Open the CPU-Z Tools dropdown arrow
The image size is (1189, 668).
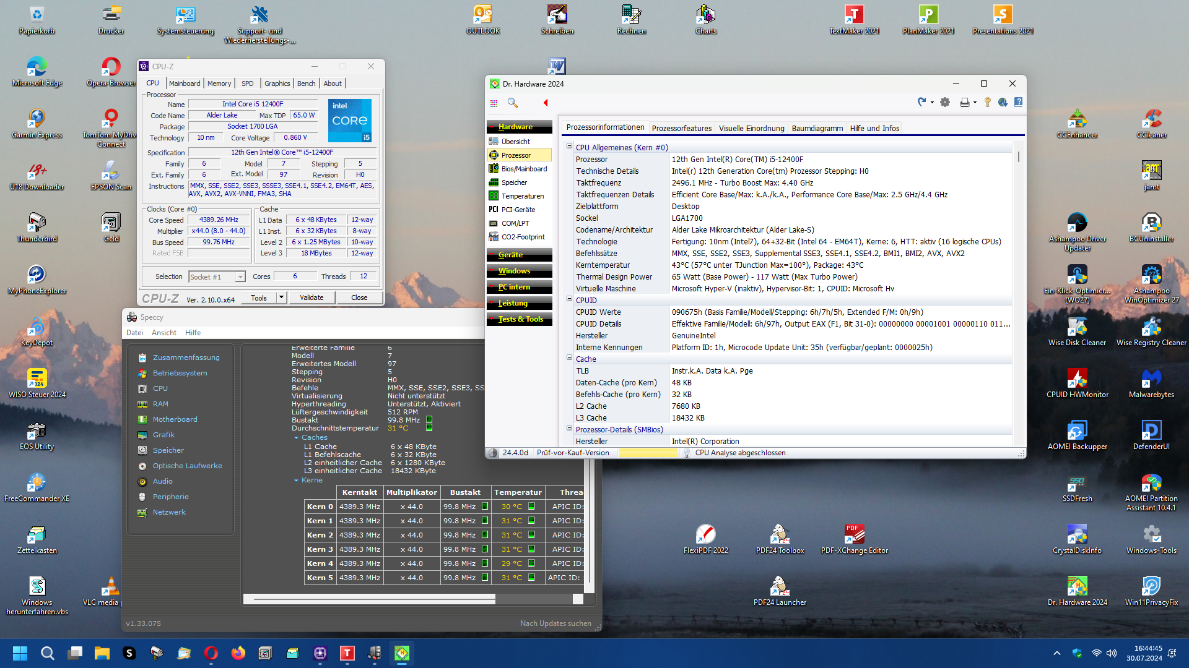coord(281,298)
